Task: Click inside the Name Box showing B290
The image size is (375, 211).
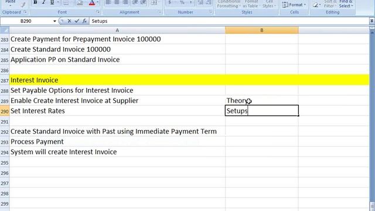Action: tap(26, 21)
